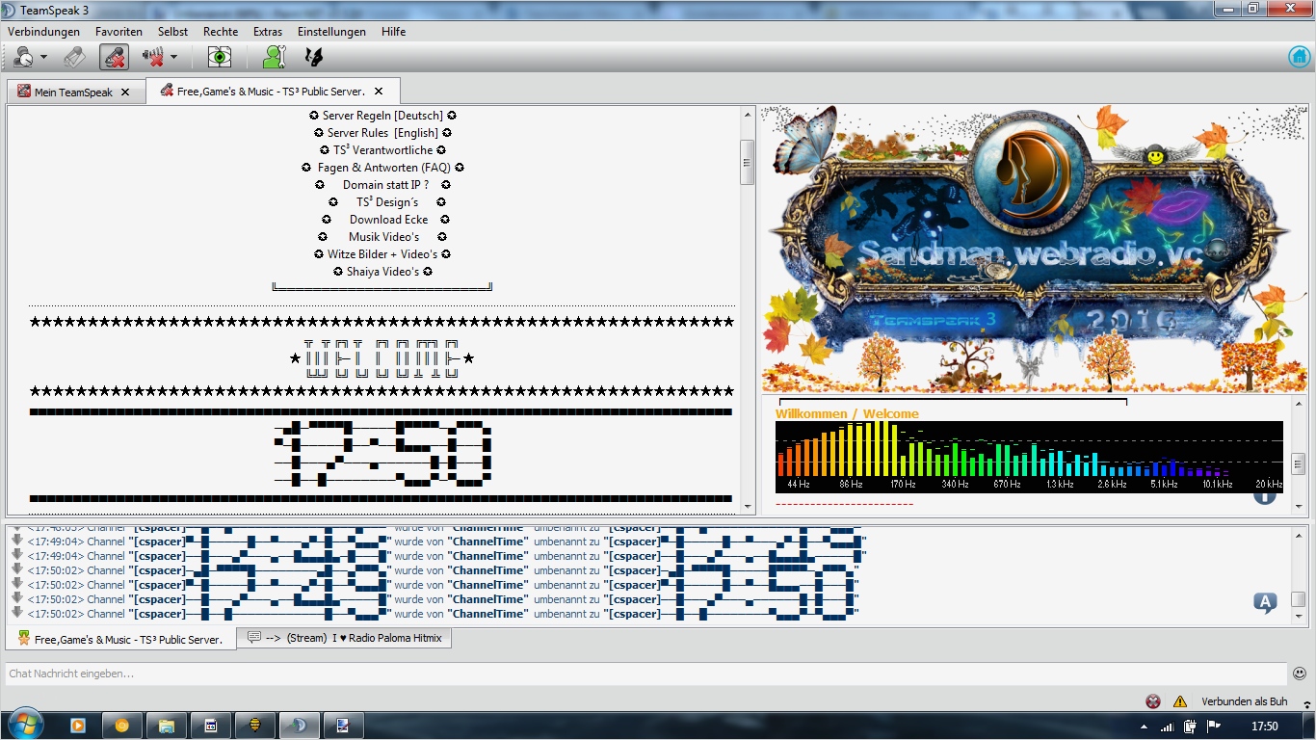Close the Free,Game's & Music server tab
The image size is (1316, 740).
(379, 92)
